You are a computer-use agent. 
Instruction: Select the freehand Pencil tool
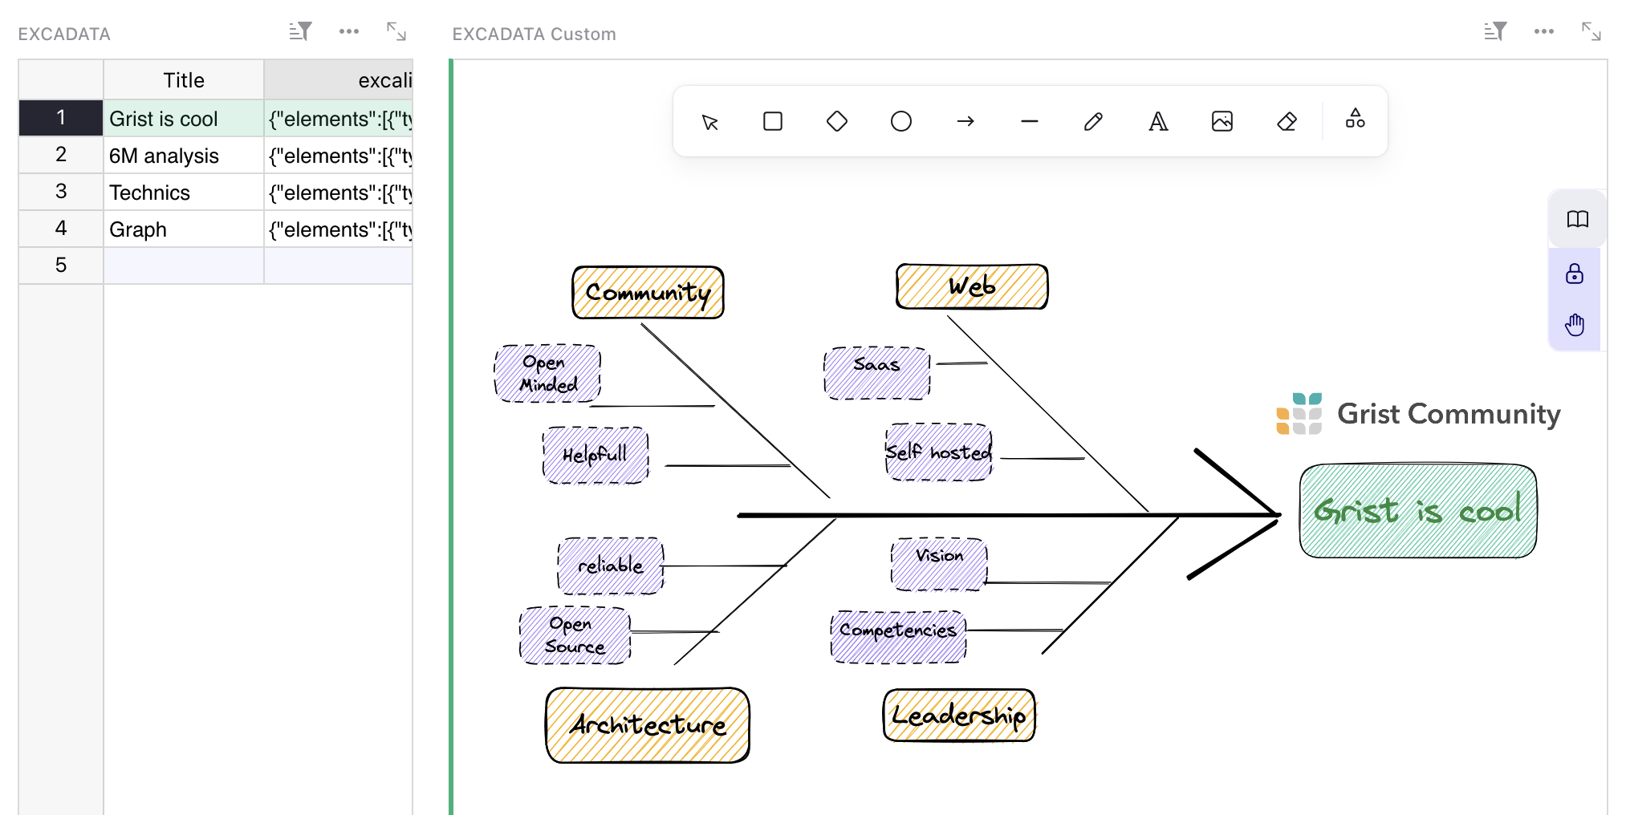click(1093, 122)
